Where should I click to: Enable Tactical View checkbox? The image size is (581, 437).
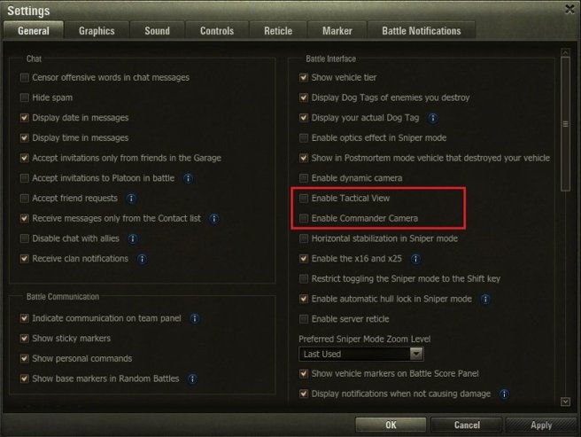pyautogui.click(x=304, y=198)
